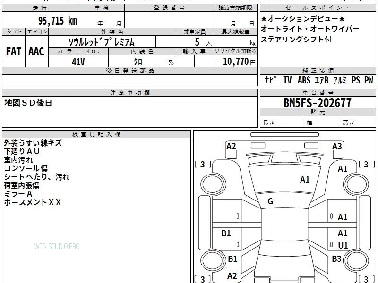378x283 pixels.
Task: Click ステアリングシフト付 line
Action: point(296,39)
